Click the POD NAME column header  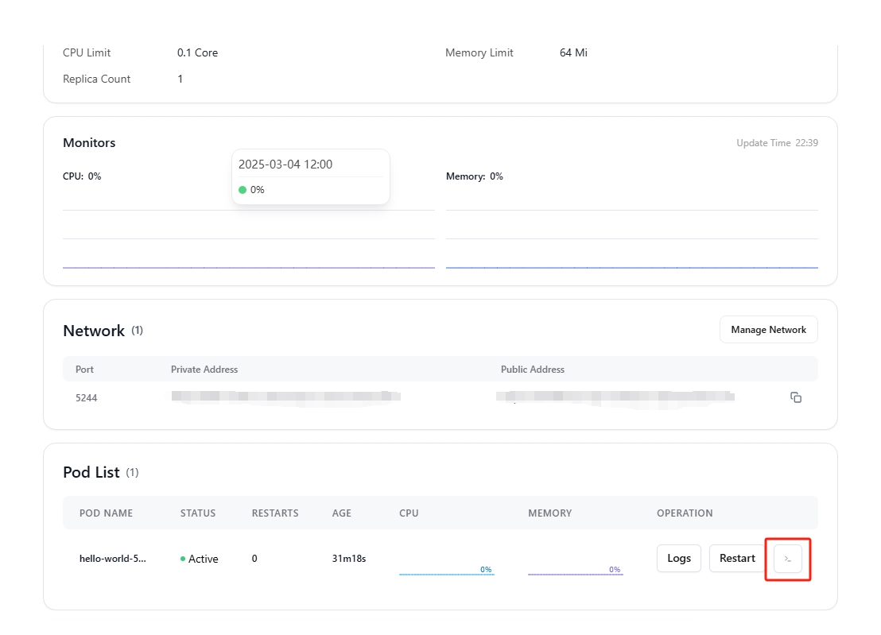tap(107, 513)
